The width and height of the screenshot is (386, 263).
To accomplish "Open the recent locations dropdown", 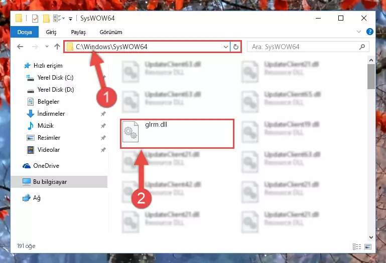I will coord(47,46).
